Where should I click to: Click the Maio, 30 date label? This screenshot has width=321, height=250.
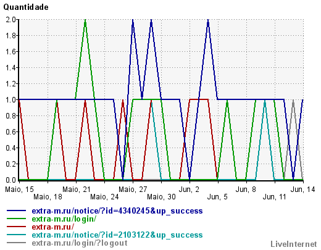161,197
